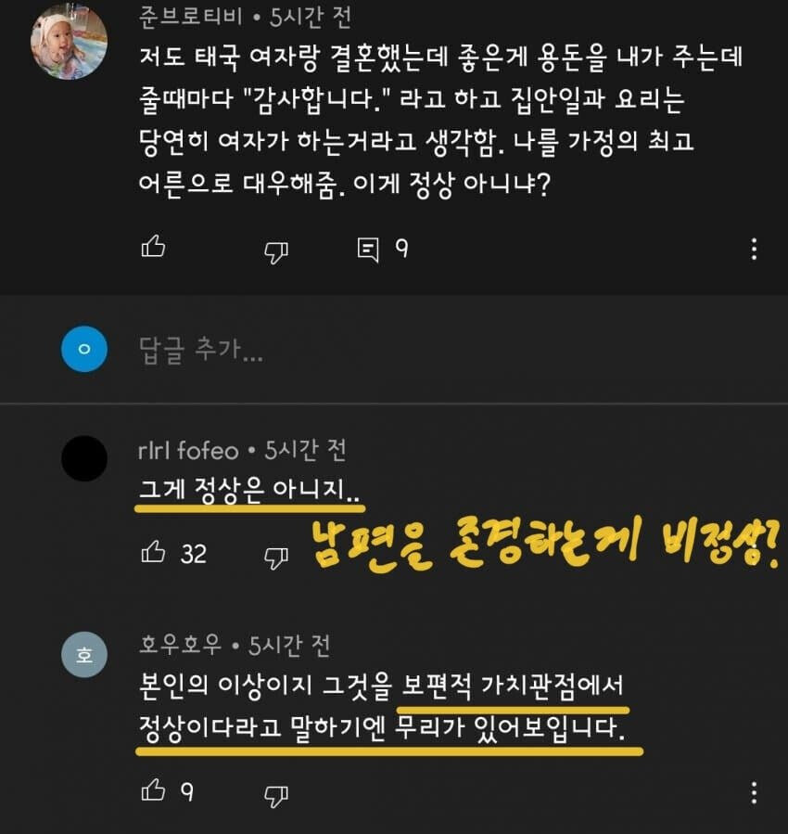Dislike the rlrl fofeo reply
This screenshot has height=834, width=788.
(x=275, y=558)
